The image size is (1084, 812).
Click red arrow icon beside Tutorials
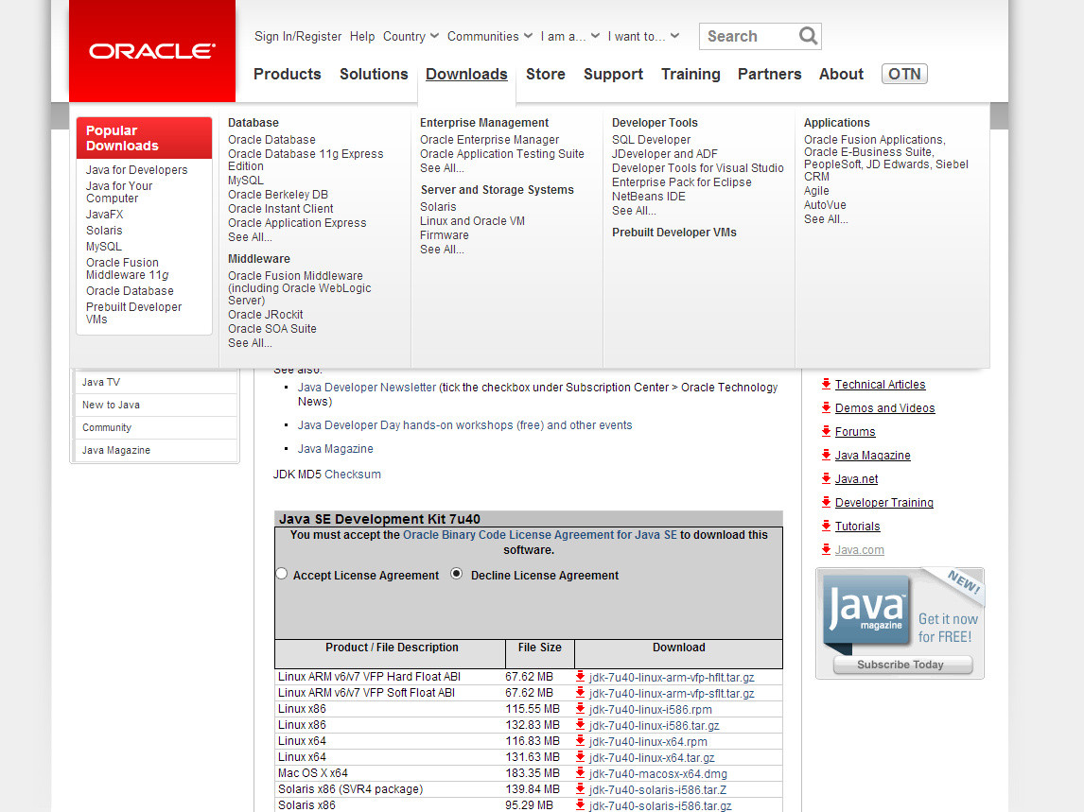click(x=826, y=526)
